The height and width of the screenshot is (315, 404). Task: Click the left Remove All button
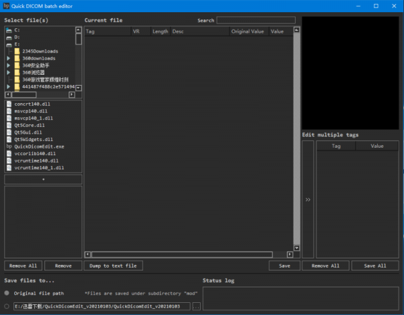click(x=23, y=266)
